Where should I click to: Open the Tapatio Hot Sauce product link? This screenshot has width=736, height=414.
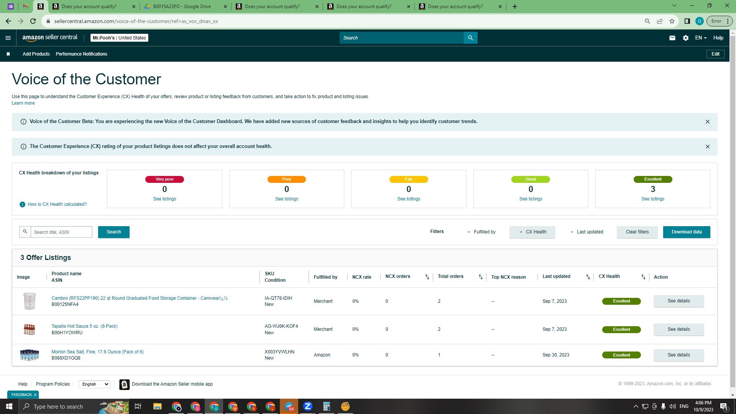pos(85,326)
